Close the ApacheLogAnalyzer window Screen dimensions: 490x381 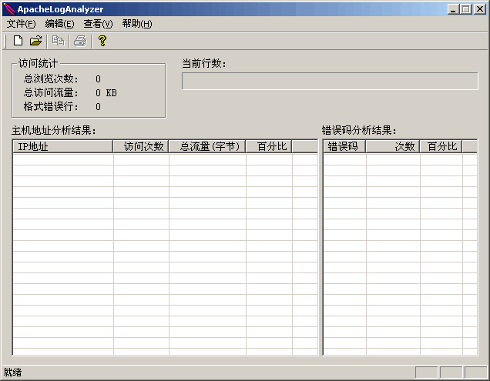tap(480, 9)
